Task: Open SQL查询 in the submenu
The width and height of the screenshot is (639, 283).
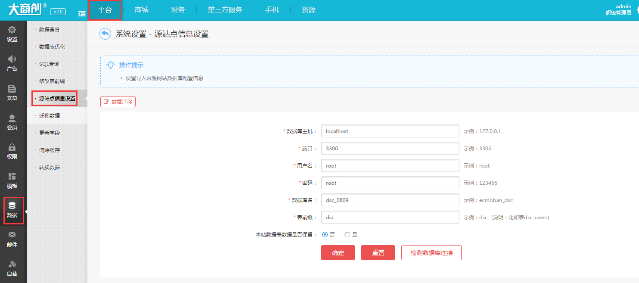Action: (49, 64)
